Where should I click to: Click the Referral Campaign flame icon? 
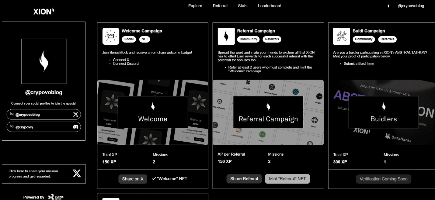226,36
